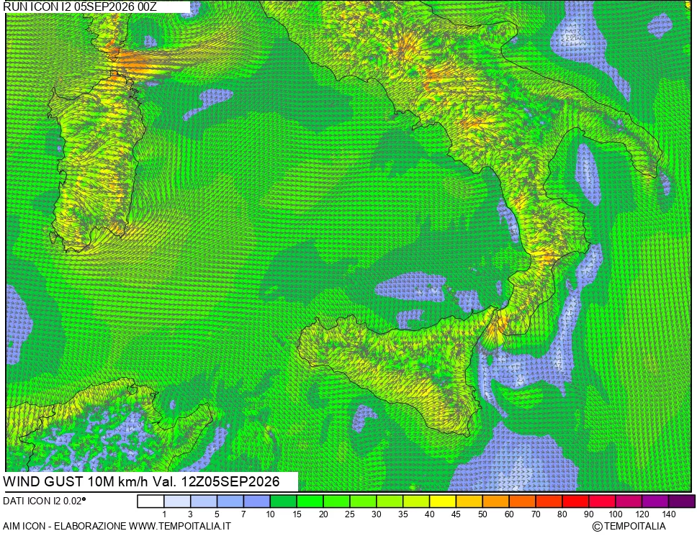Viewport: 697px width, 536px height.
Task: Pick the legend swatch between 35 and 40
Action: [x=416, y=501]
